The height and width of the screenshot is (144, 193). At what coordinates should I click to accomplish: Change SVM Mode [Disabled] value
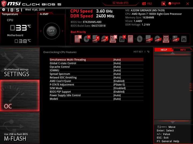pos(120,88)
